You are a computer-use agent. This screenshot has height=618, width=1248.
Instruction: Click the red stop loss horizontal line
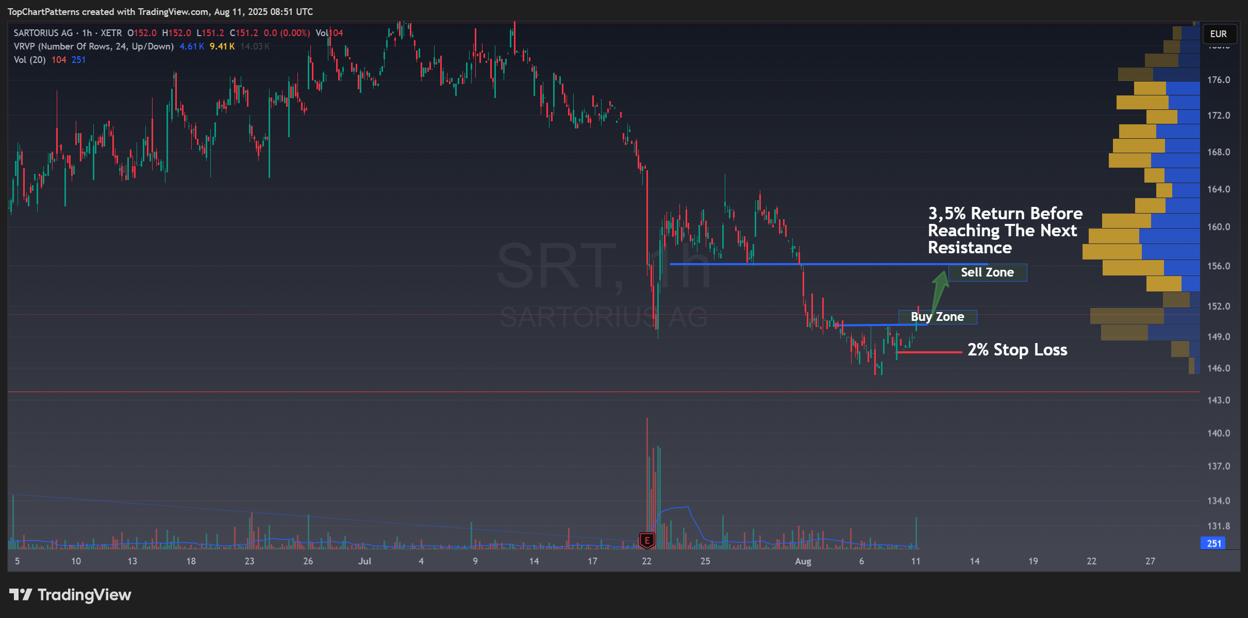929,352
